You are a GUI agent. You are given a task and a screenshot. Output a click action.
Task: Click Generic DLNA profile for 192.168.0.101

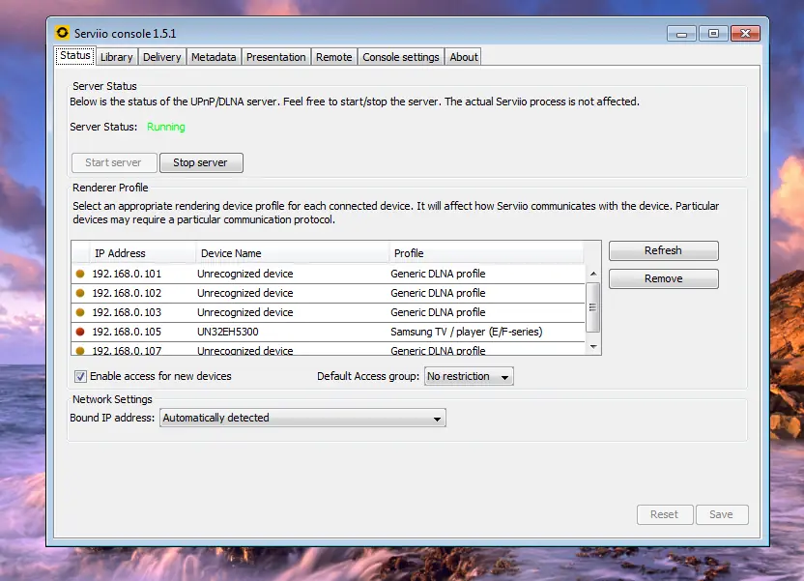[438, 274]
